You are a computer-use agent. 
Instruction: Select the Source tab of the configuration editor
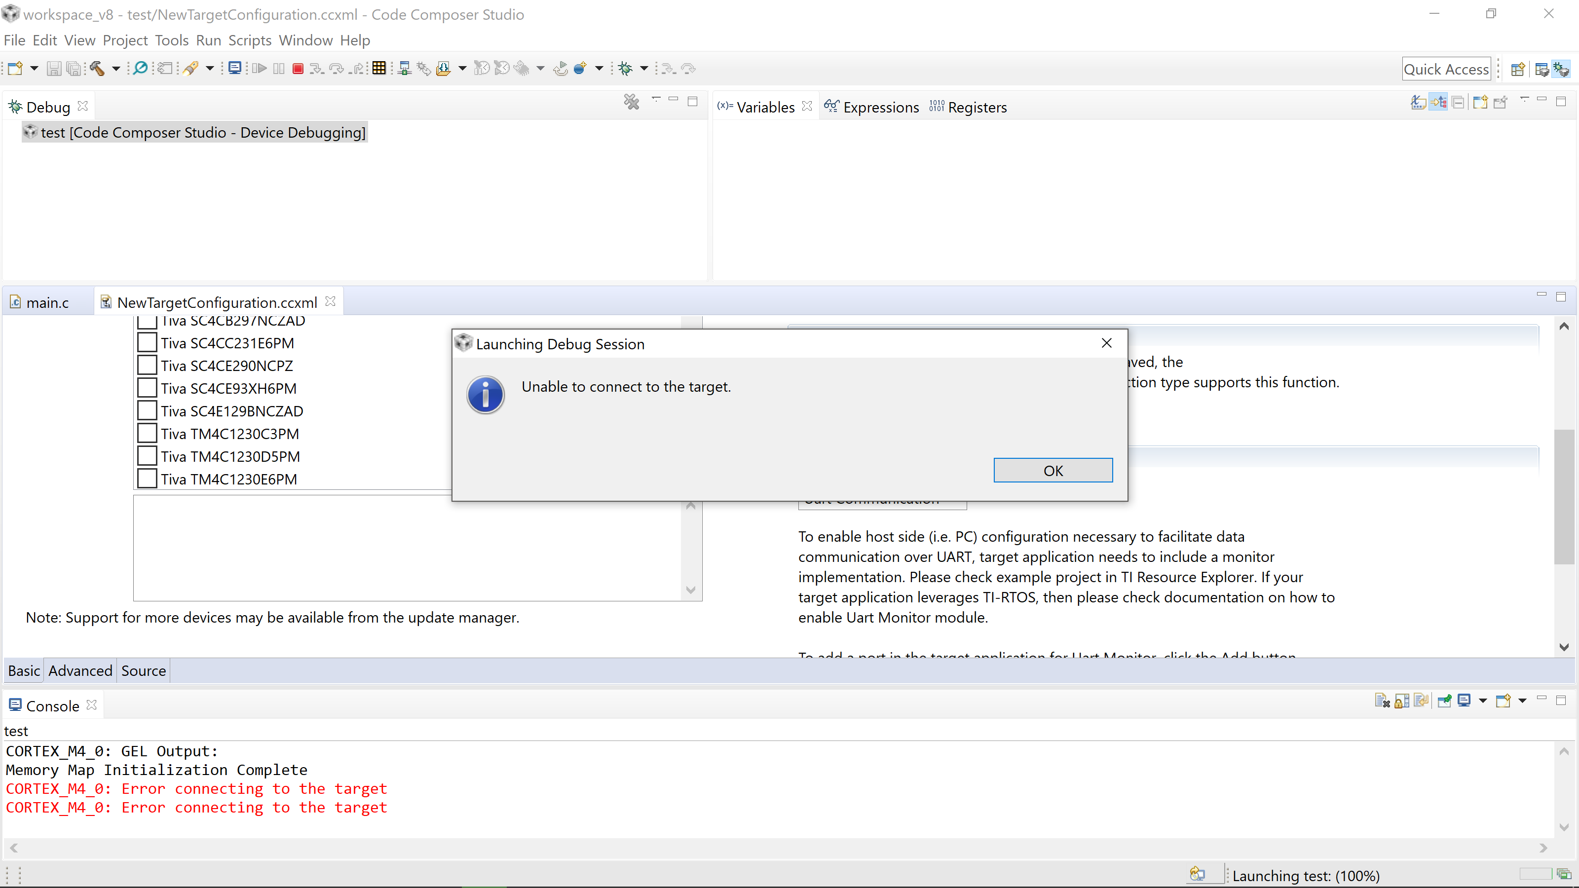(144, 671)
